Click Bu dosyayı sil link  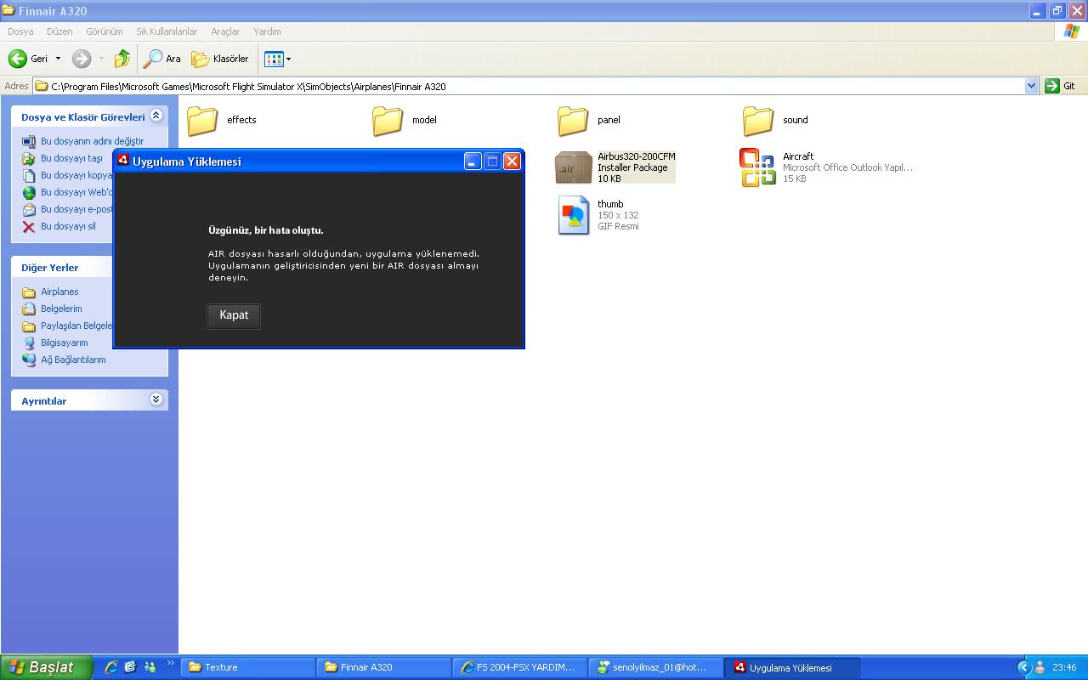coord(68,226)
